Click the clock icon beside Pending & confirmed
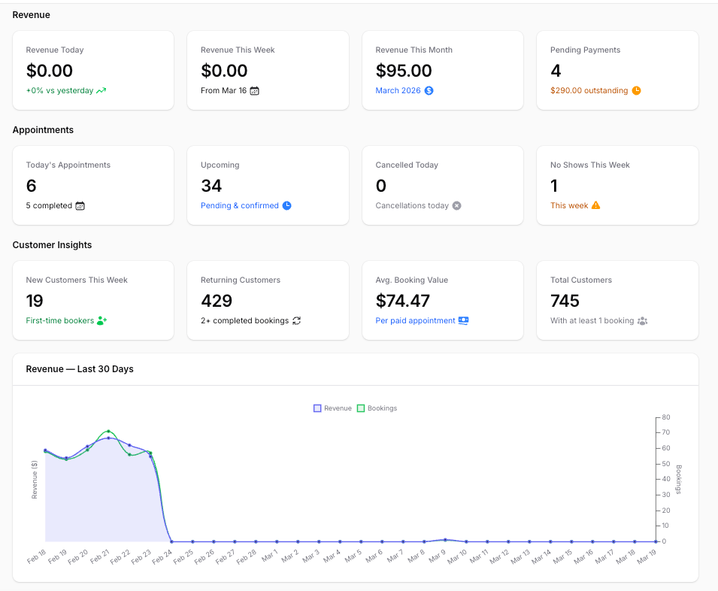This screenshot has height=591, width=718. click(286, 204)
